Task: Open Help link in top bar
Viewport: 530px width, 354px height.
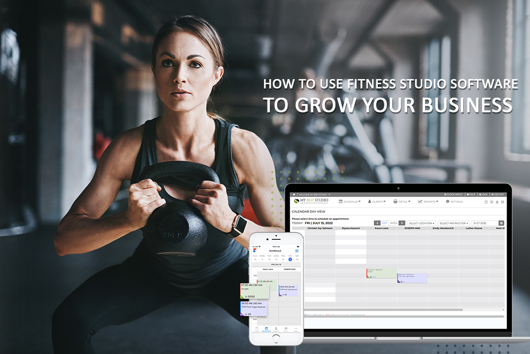Action: (x=471, y=195)
